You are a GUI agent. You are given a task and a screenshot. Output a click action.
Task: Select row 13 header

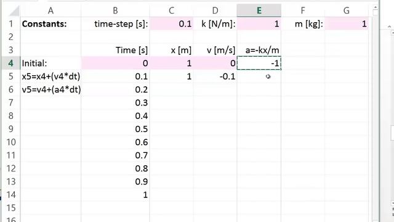tap(11, 181)
